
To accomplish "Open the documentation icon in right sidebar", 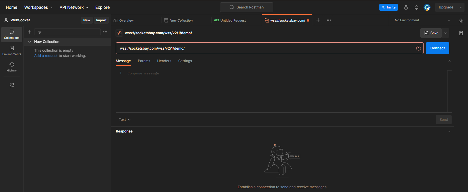I will click(461, 33).
